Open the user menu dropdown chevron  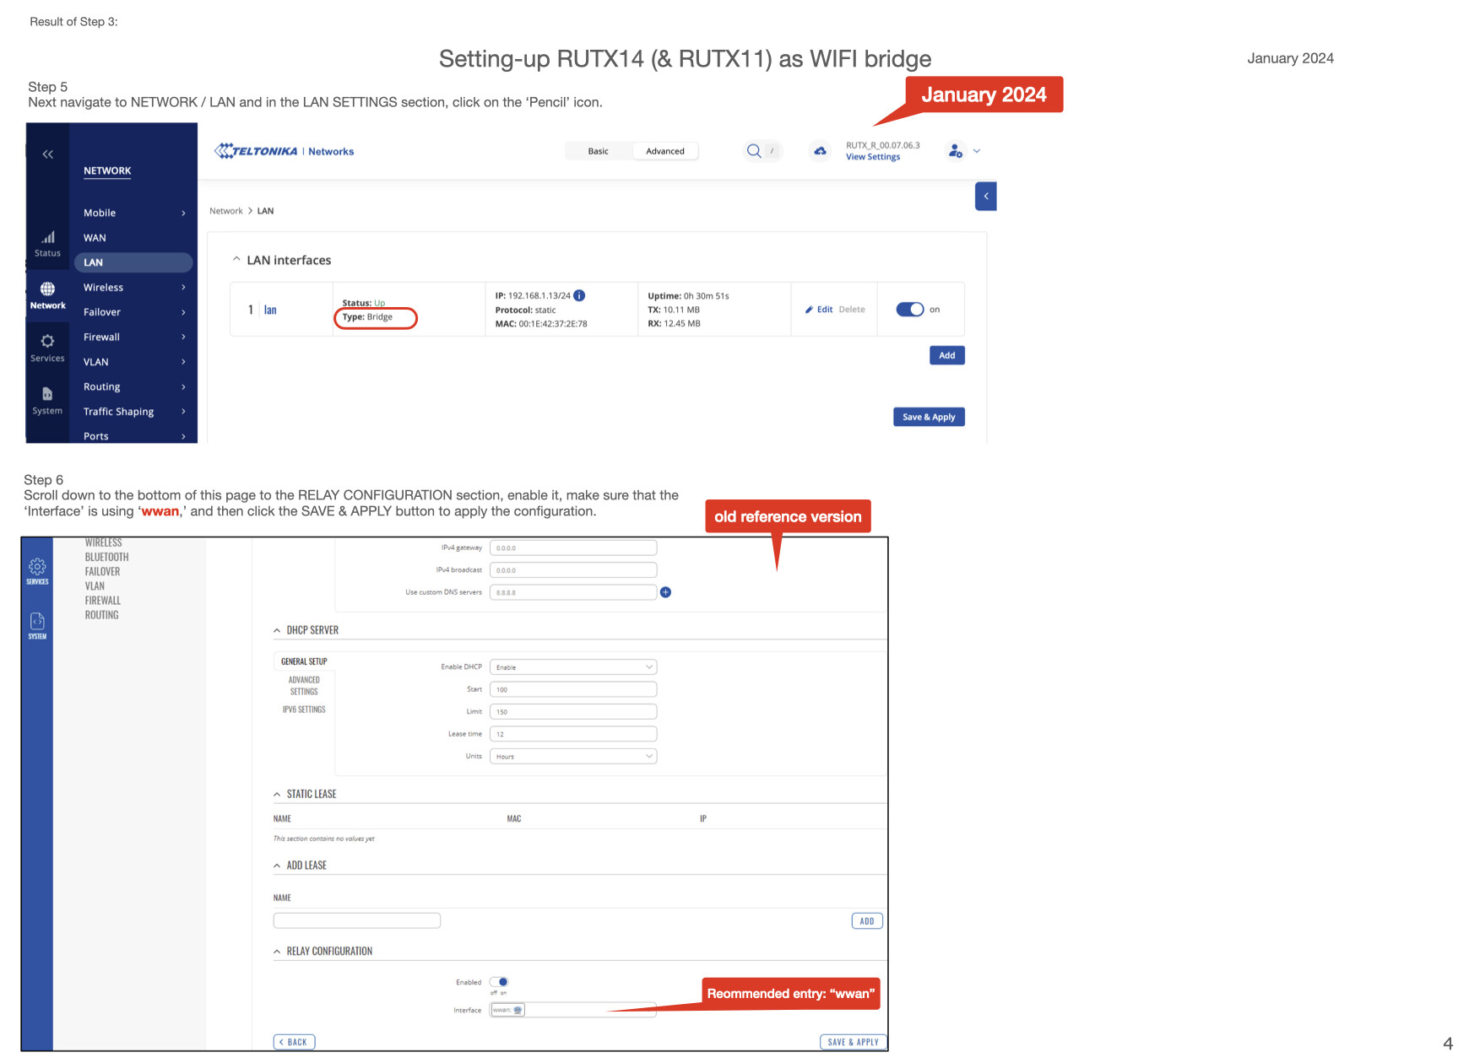coord(977,151)
